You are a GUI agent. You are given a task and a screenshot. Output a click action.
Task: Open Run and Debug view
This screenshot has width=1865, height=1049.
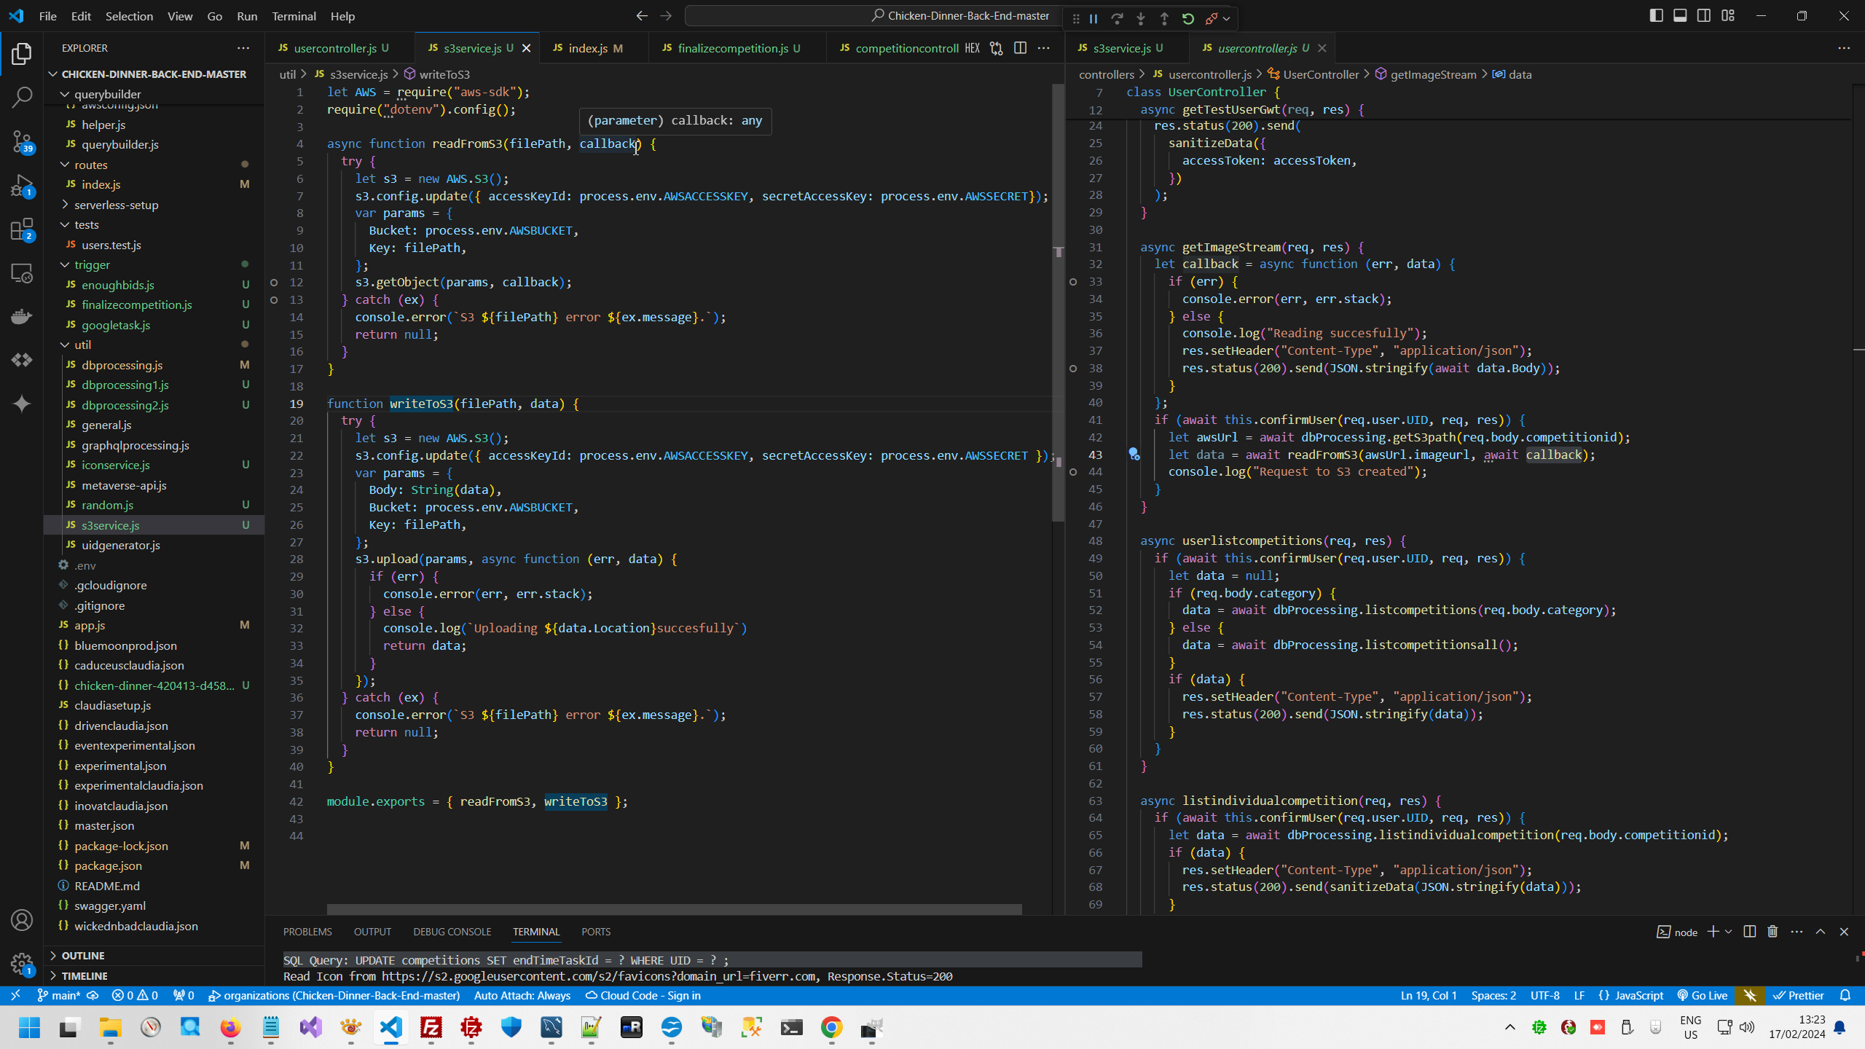tap(22, 186)
